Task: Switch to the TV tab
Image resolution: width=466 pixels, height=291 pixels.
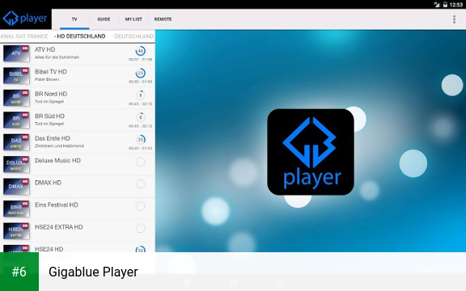Action: pyautogui.click(x=74, y=19)
